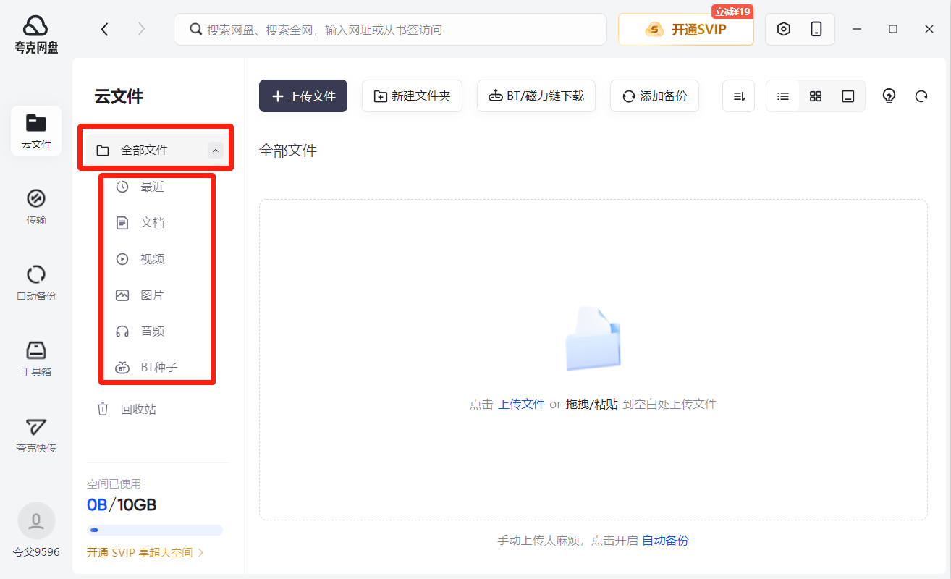Open the mobile phone icon
Viewport: 951px width, 579px height.
(816, 29)
